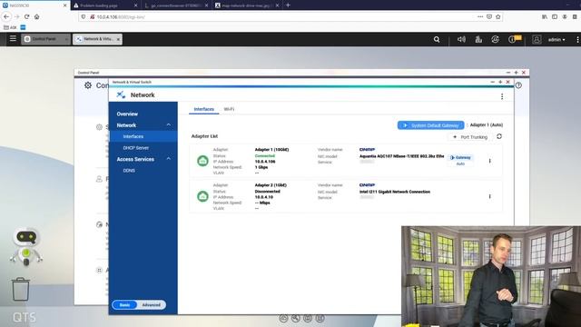Open the desktop Recycle Bin
Screen dimensions: 581x327
click(x=21, y=289)
